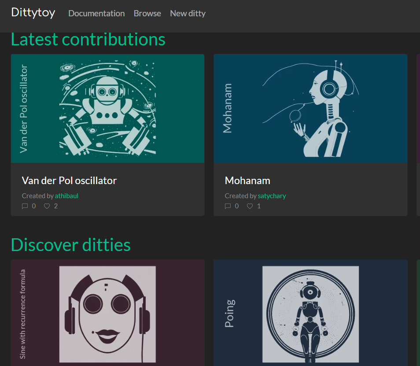Open the Van der Pol oscillator title link
Image resolution: width=420 pixels, height=366 pixels.
pos(69,180)
